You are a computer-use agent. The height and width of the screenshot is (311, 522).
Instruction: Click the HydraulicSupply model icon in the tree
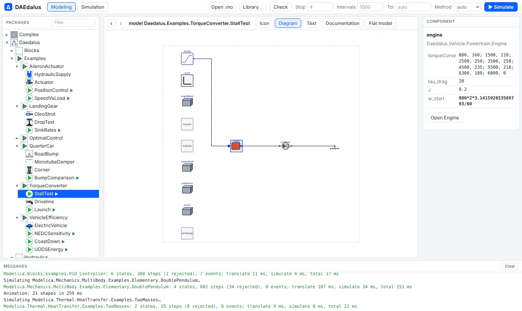pyautogui.click(x=29, y=74)
